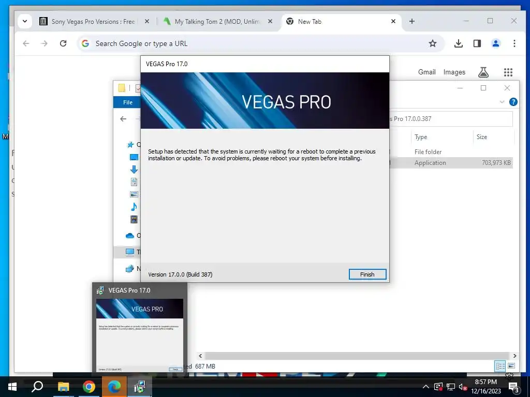The height and width of the screenshot is (397, 530).
Task: Open Pictures icon in Explorer sidebar
Action: [134, 194]
